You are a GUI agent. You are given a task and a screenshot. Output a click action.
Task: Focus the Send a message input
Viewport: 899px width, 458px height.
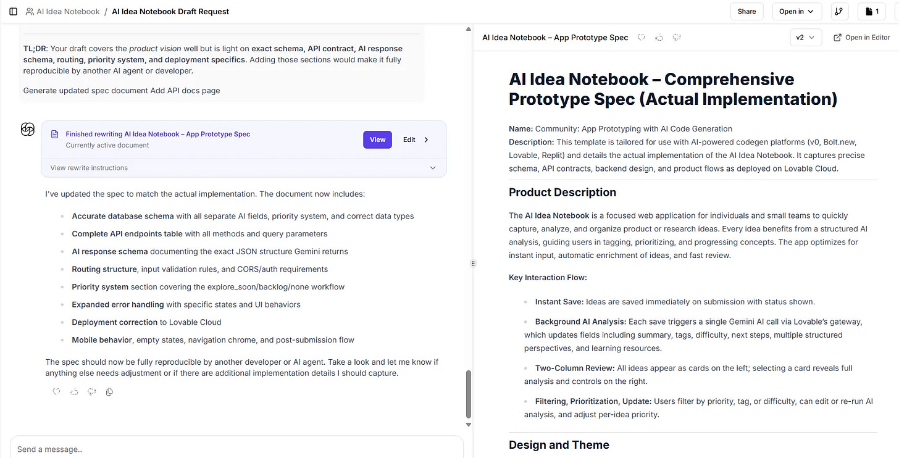(236, 449)
